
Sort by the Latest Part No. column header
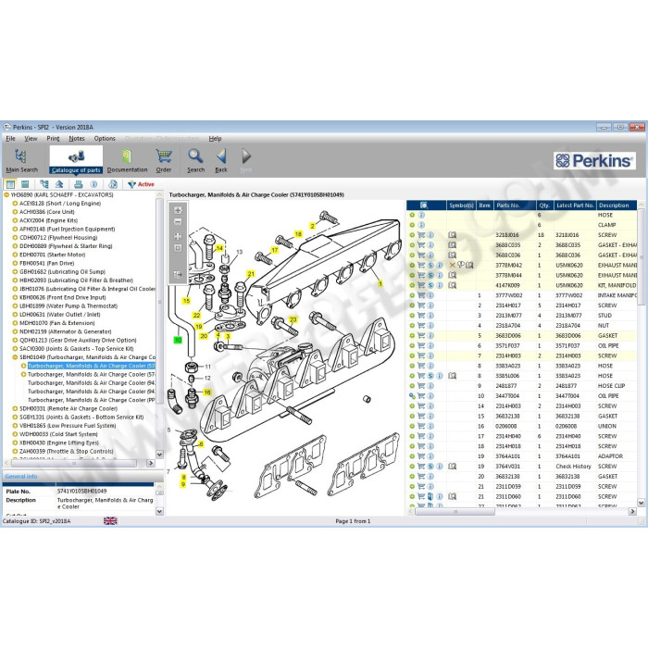[x=575, y=205]
